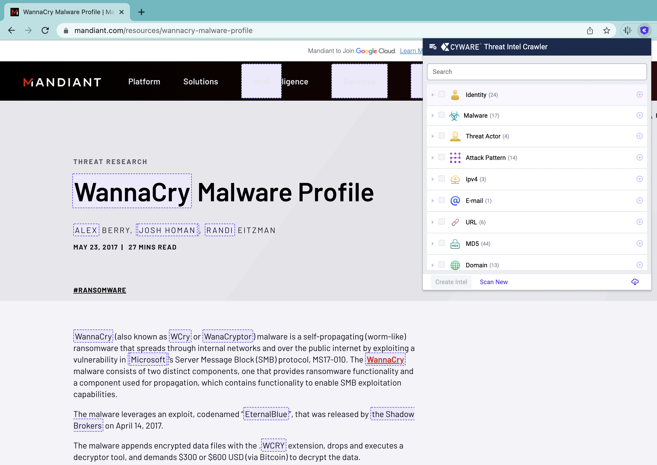The height and width of the screenshot is (465, 657).
Task: Reload the page with refresh icon
Action: click(x=45, y=30)
